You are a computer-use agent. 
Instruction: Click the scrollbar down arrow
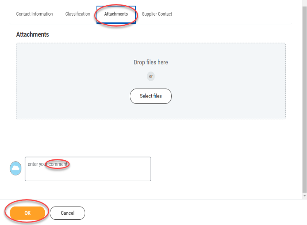305,196
